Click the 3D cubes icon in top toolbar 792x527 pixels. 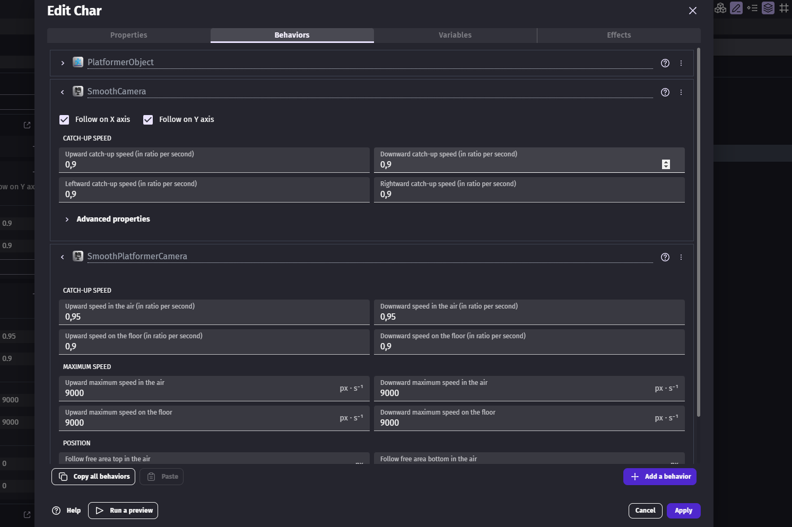pos(720,8)
